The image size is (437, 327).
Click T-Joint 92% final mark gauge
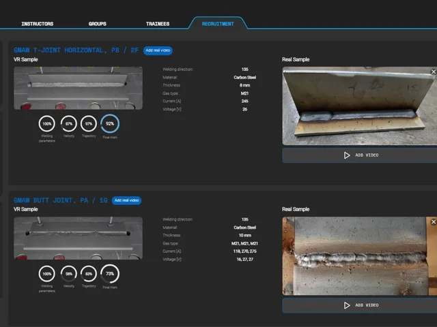(x=110, y=123)
